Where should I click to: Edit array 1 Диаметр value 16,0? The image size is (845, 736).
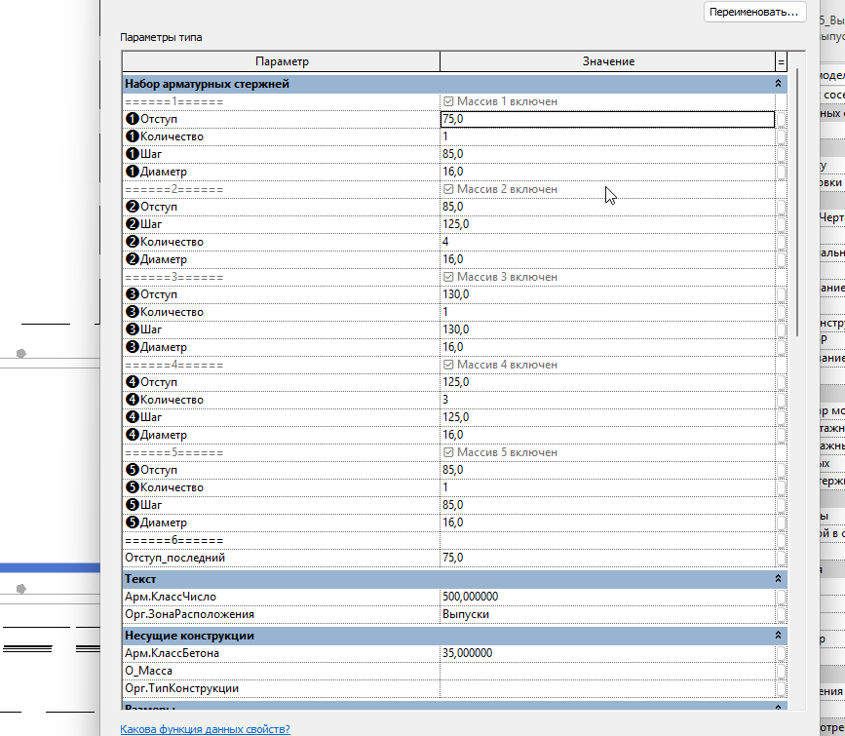[x=607, y=172]
